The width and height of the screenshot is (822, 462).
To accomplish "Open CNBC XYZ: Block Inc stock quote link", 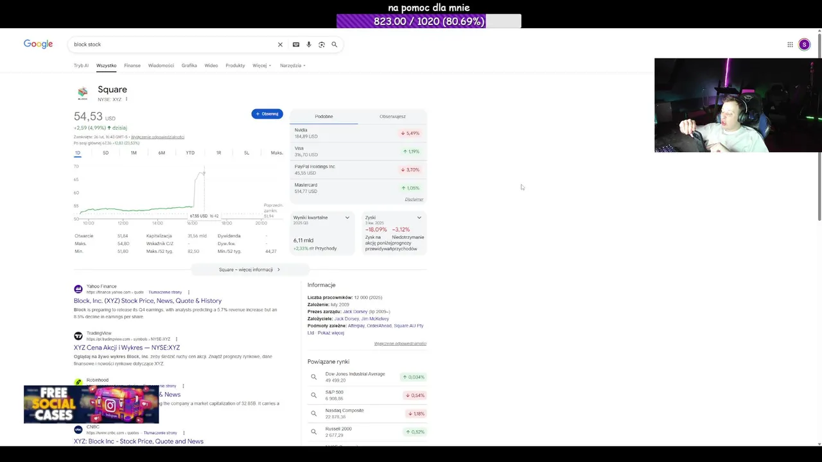I will point(139,441).
